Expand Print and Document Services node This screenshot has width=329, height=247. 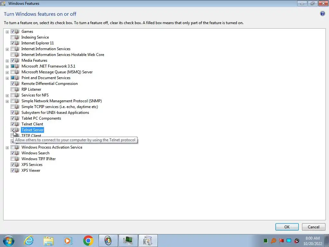(x=7, y=78)
